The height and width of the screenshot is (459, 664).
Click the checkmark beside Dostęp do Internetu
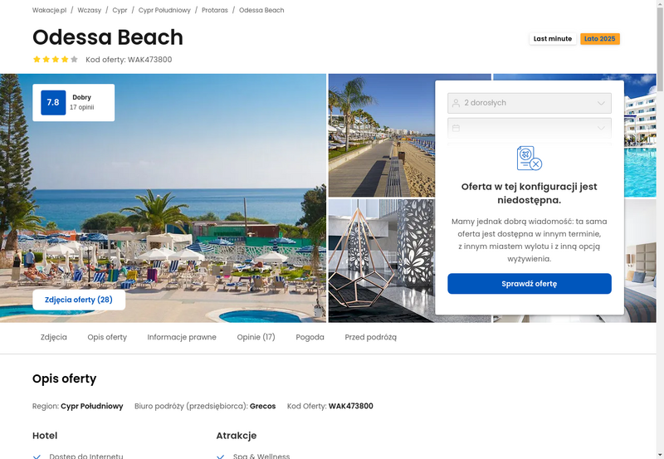coord(37,457)
